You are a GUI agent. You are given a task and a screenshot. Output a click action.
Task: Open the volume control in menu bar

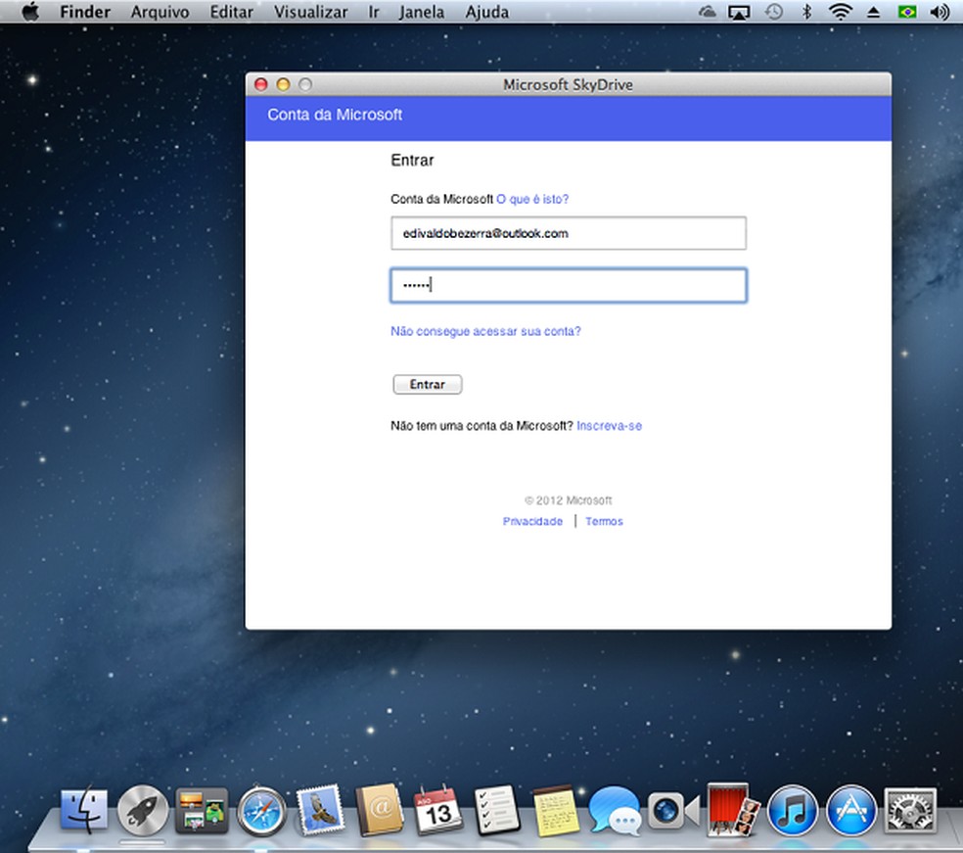pyautogui.click(x=940, y=12)
